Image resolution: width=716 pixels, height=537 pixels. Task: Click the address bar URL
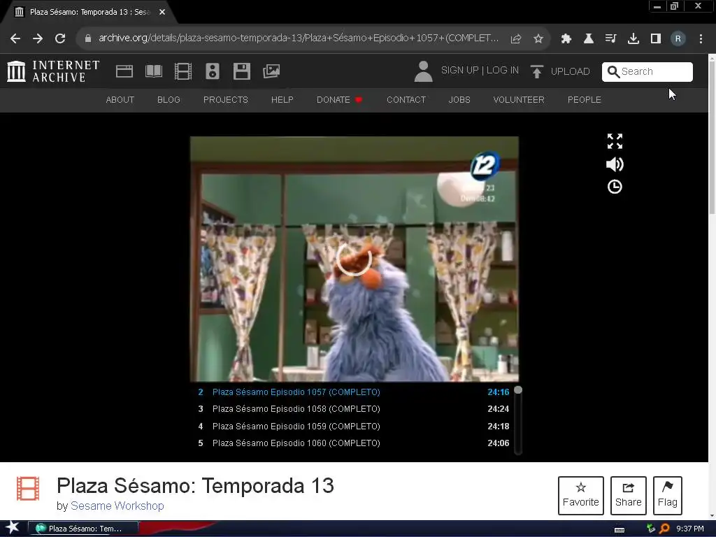click(x=299, y=38)
